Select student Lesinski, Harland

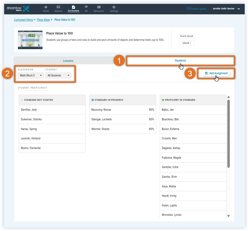pos(52,139)
